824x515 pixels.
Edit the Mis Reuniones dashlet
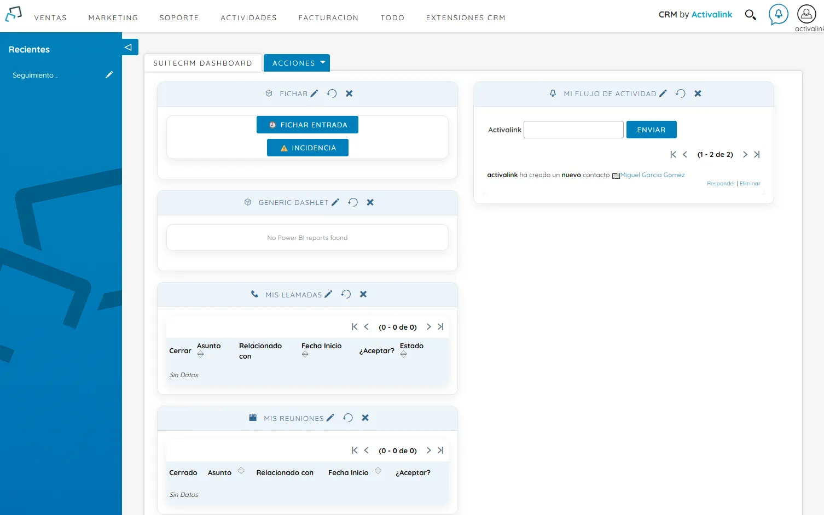click(330, 418)
